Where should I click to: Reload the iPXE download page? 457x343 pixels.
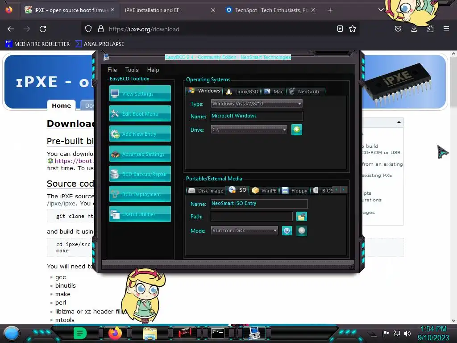(43, 29)
